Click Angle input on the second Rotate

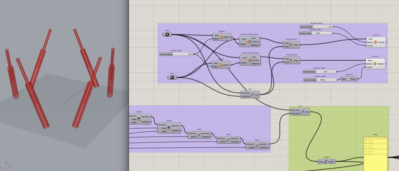[164, 128]
